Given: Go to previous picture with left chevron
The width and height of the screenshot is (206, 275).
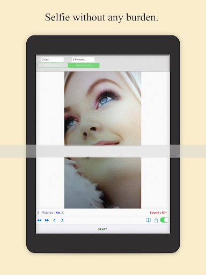Looking at the screenshot, I should tap(55, 220).
